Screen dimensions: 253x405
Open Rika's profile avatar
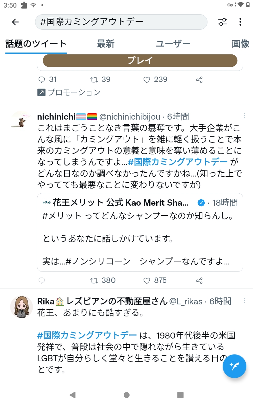coord(22,307)
